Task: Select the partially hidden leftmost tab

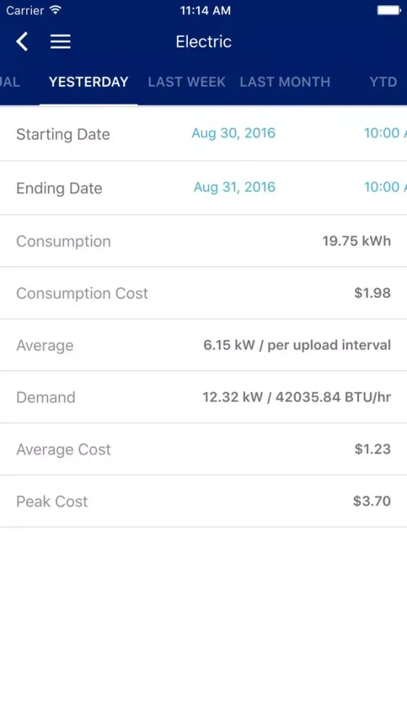Action: [x=9, y=82]
